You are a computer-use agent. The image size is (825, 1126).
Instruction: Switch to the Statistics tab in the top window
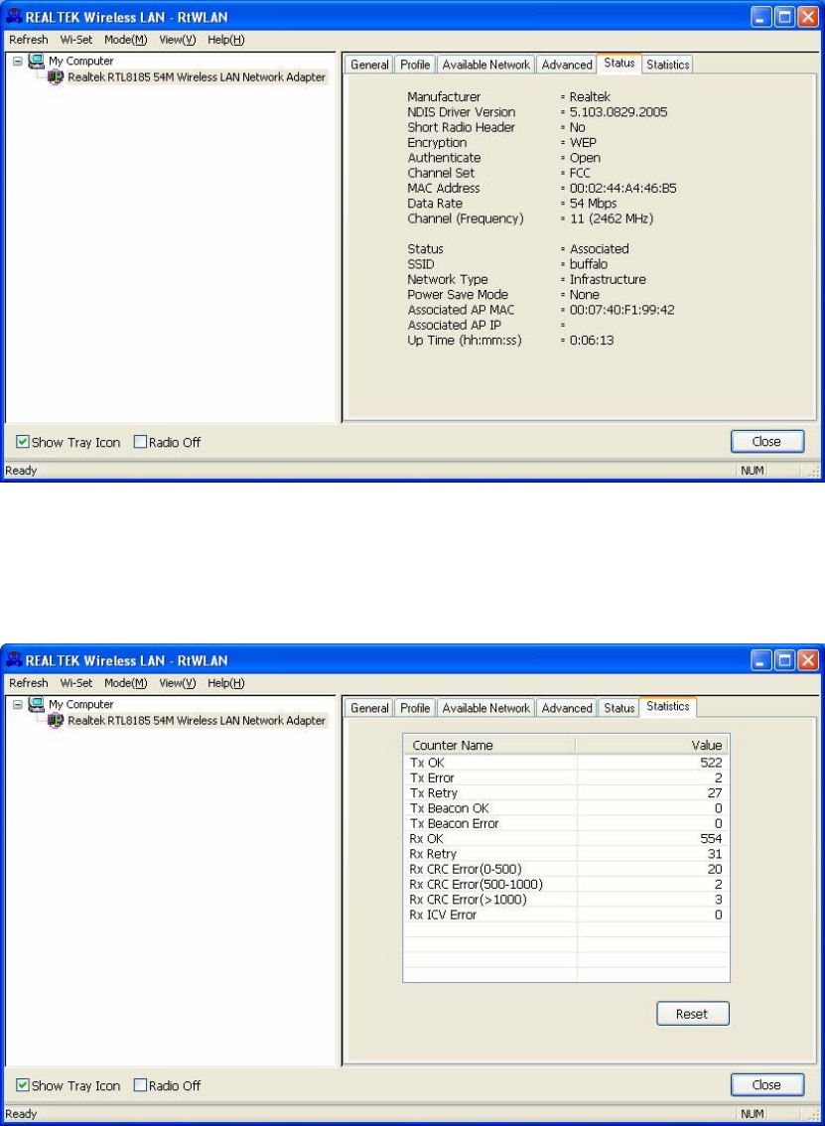pyautogui.click(x=668, y=65)
